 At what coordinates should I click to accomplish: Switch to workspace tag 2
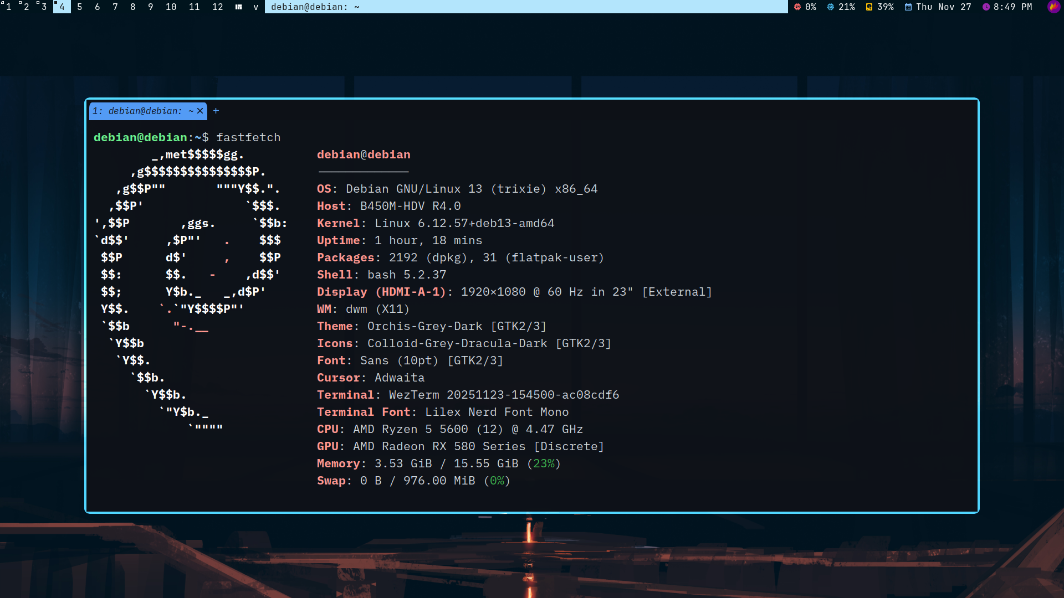tap(26, 7)
